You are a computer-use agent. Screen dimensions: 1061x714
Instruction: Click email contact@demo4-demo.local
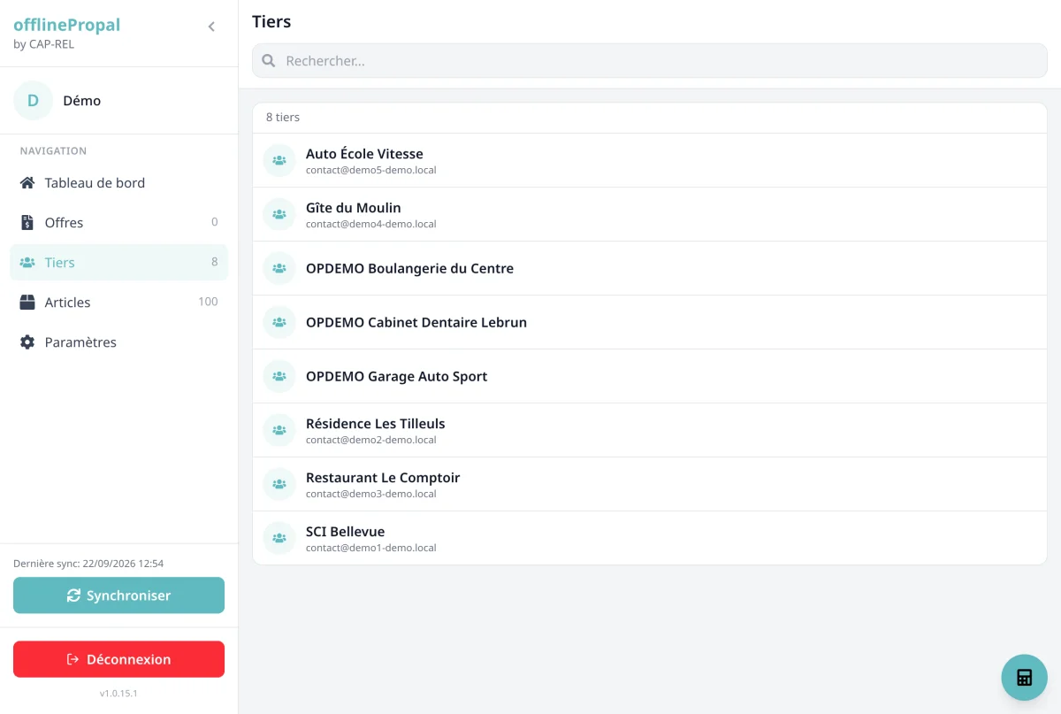click(x=371, y=225)
